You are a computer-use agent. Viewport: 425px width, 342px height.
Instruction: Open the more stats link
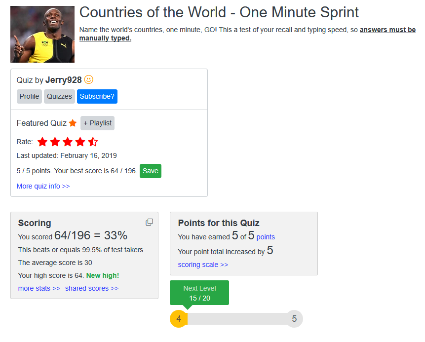pyautogui.click(x=39, y=288)
